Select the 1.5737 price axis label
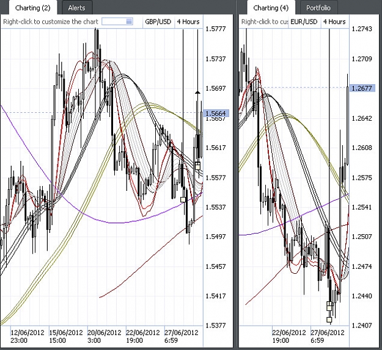This screenshot has width=382, height=350. coord(216,59)
